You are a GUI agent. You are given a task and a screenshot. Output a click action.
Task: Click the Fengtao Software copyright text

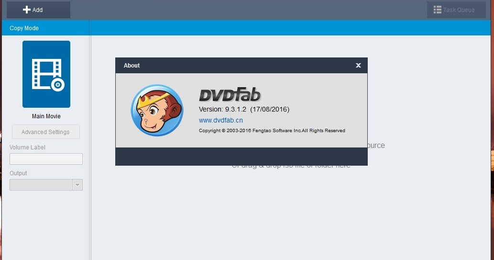(272, 131)
